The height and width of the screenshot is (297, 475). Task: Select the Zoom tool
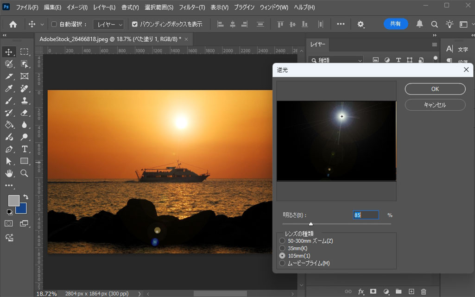point(25,173)
